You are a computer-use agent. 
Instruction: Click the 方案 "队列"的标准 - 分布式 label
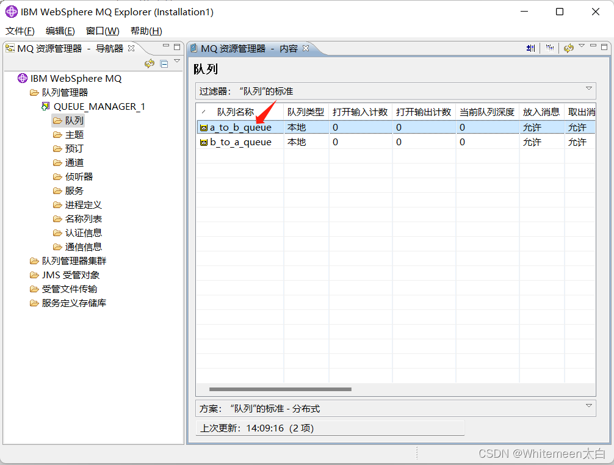tap(259, 409)
